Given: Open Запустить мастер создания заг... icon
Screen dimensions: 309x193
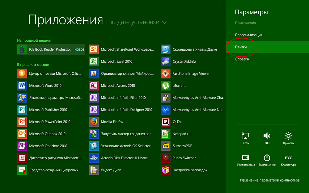Looking at the screenshot, I should pyautogui.click(x=94, y=134).
